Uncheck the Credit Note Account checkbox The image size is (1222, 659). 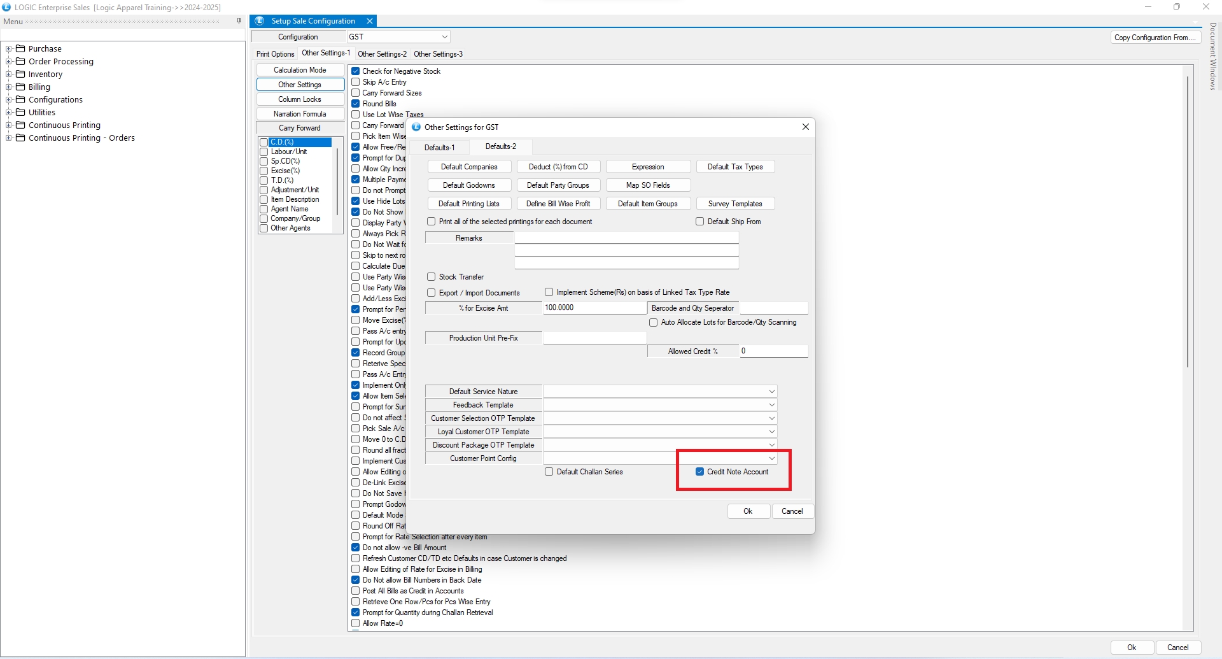(699, 472)
